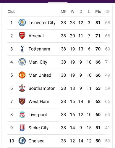Click the Chelsea club crest
The width and height of the screenshot is (115, 148).
point(22,141)
